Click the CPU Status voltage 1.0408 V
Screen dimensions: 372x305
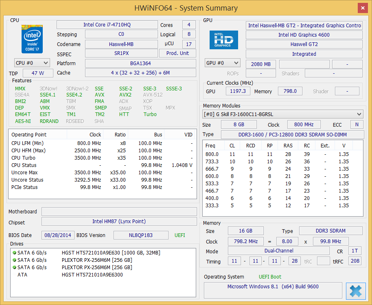(x=182, y=165)
